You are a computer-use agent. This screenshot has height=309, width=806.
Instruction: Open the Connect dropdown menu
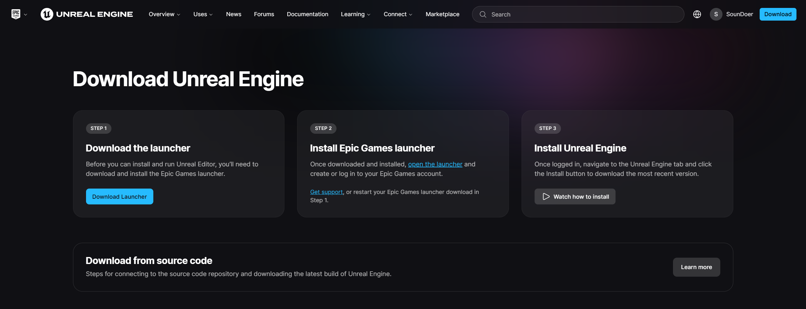(x=398, y=14)
